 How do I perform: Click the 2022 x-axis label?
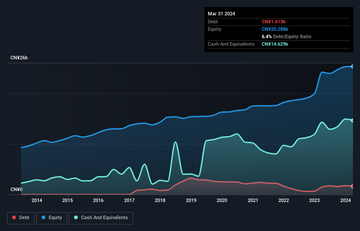click(x=284, y=200)
